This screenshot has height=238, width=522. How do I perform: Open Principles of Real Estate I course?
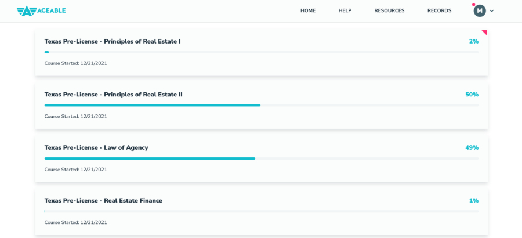click(x=113, y=41)
